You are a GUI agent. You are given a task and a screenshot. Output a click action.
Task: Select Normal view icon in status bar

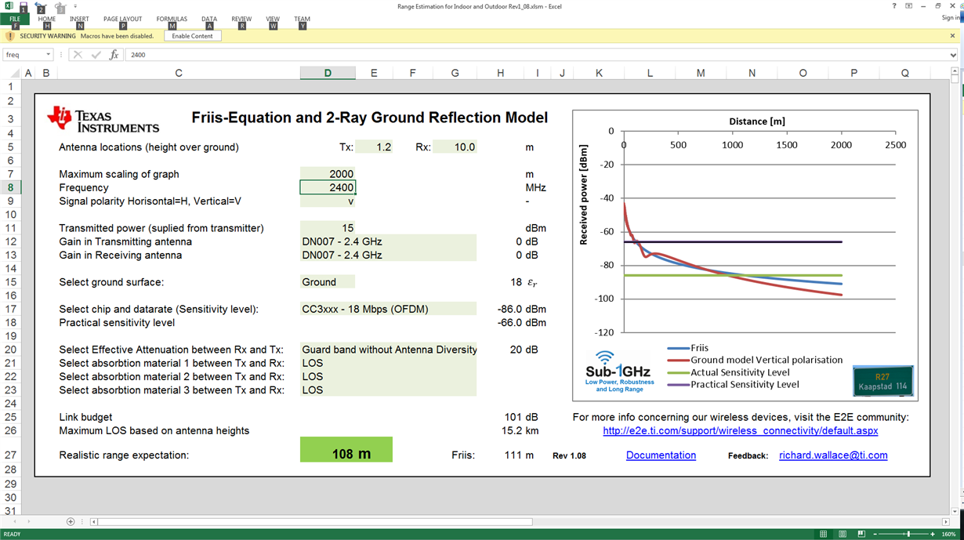823,534
